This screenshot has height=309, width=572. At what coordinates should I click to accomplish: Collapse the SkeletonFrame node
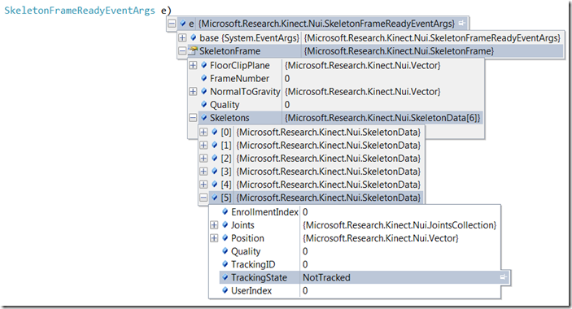(x=182, y=51)
